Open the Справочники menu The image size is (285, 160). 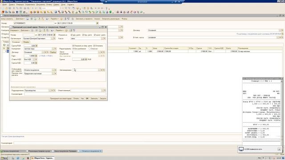click(30, 4)
